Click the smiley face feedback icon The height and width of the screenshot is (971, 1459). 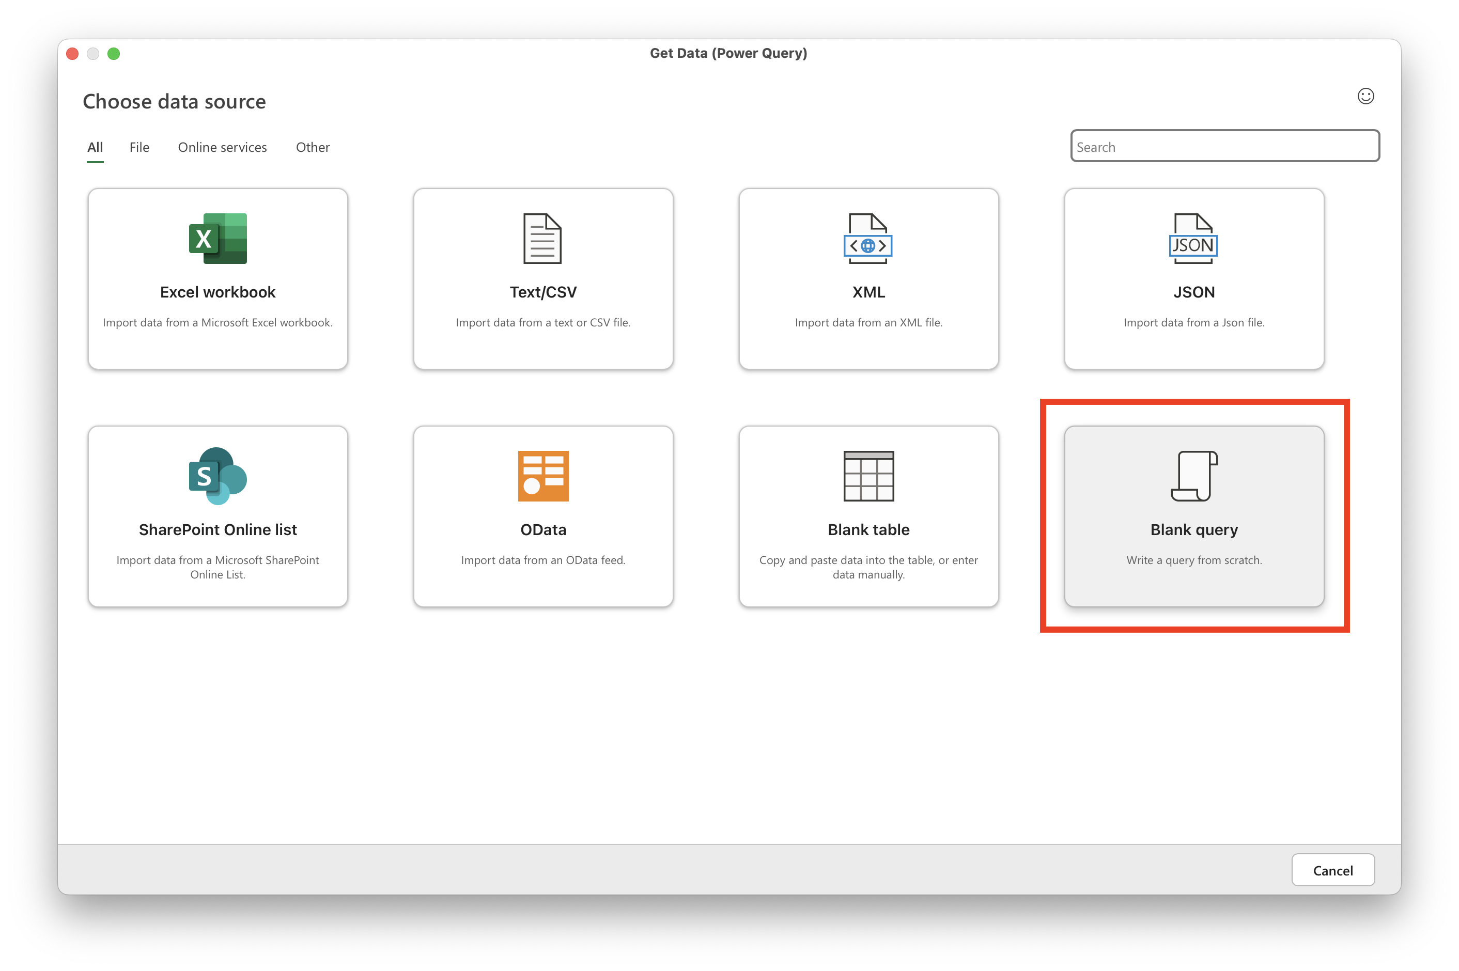(x=1366, y=97)
